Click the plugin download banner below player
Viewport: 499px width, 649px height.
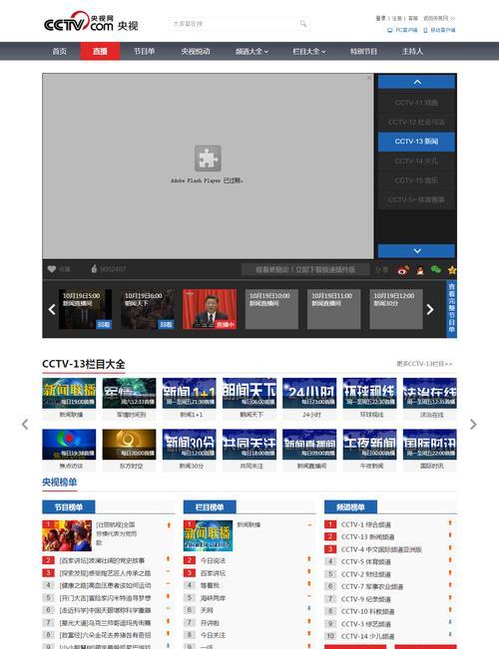[305, 269]
